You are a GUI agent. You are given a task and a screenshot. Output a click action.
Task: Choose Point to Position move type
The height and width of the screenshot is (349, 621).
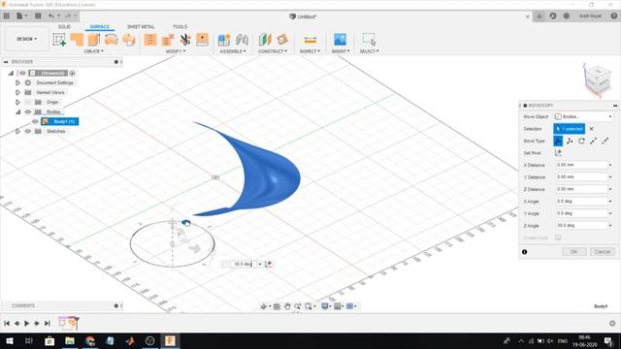point(605,141)
